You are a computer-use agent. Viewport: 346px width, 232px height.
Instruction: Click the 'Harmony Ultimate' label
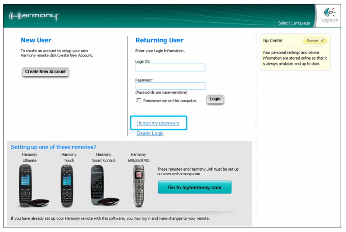[x=30, y=157]
